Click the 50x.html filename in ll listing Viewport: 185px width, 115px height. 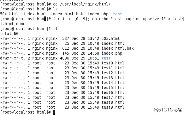pyautogui.click(x=111, y=38)
